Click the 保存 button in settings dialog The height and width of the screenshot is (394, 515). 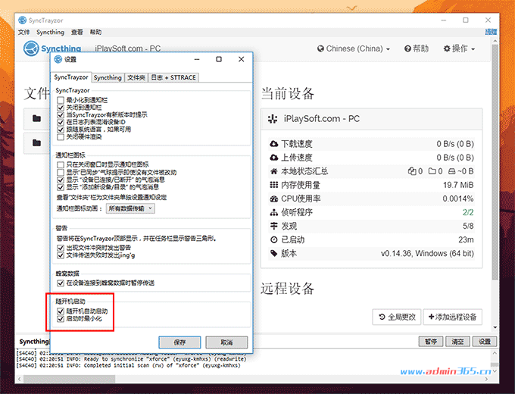[179, 342]
